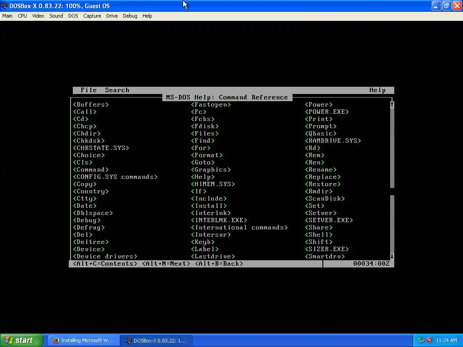Viewport: 463px width, 347px height.
Task: Open the <Defrag> help topic
Action: (x=89, y=228)
